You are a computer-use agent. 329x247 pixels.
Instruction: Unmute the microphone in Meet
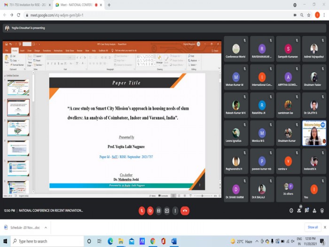coord(142,211)
